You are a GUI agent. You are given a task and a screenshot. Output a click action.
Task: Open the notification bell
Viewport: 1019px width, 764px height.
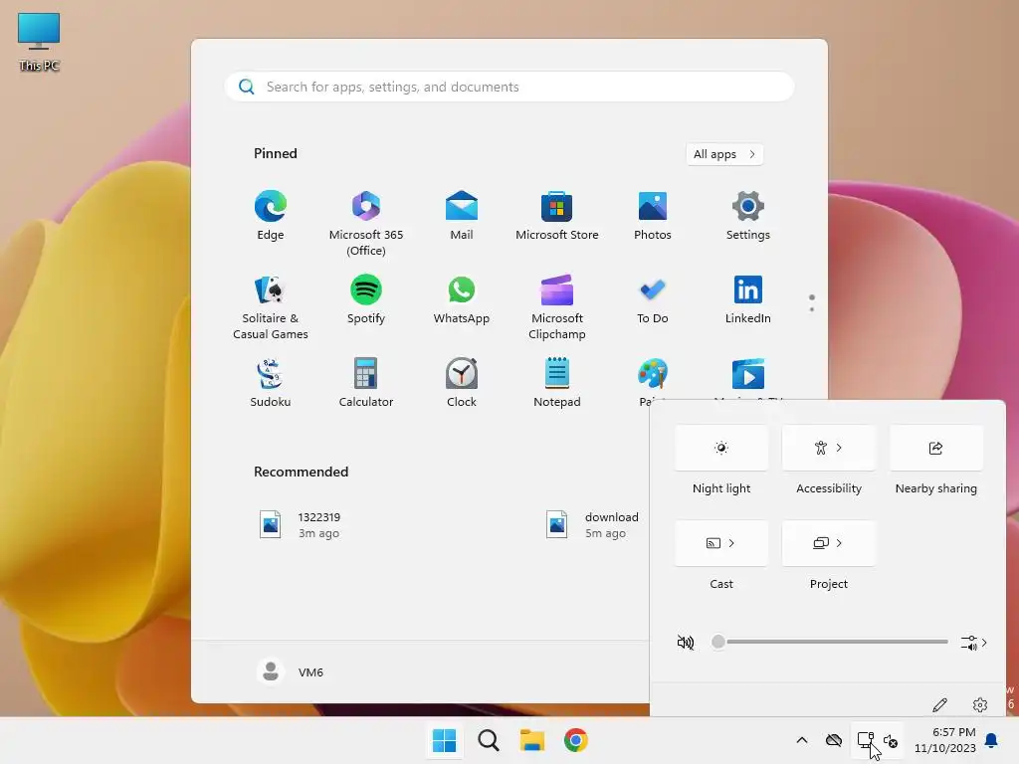point(991,740)
